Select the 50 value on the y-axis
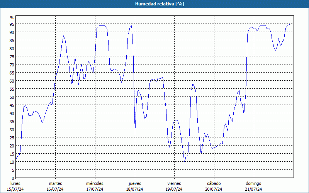The height and width of the screenshot is (193, 309). [12, 97]
